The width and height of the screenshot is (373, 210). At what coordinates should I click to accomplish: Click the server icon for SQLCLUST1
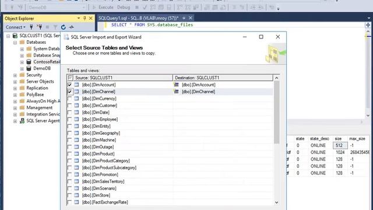15,36
